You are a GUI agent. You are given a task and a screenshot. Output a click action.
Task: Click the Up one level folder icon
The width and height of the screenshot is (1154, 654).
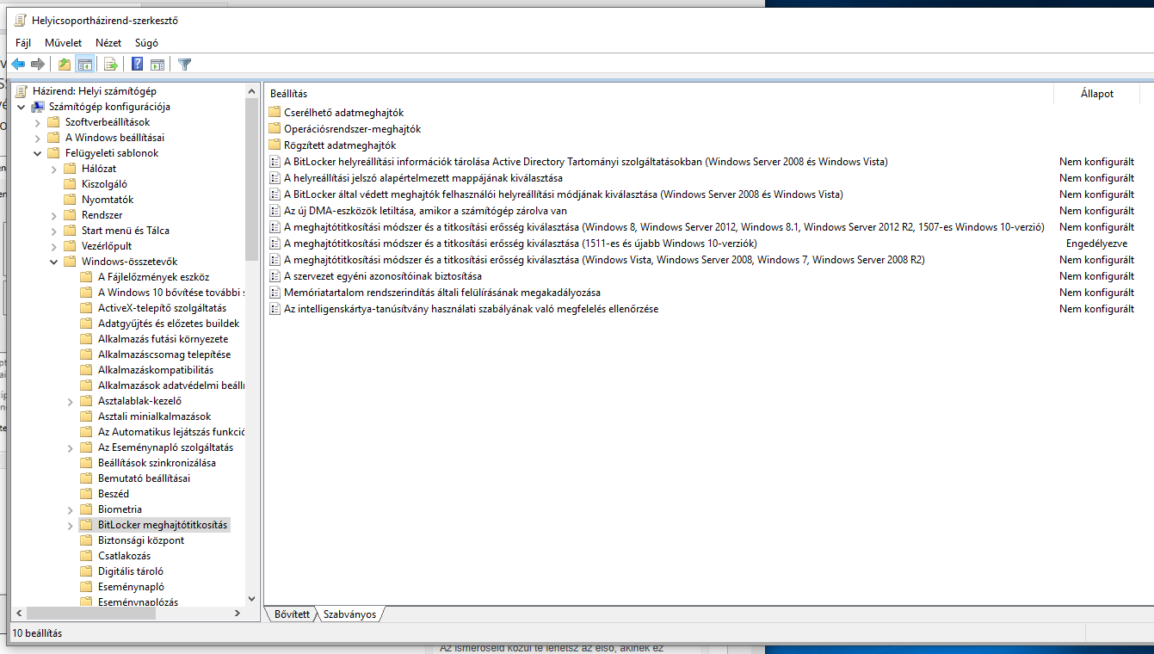point(64,64)
